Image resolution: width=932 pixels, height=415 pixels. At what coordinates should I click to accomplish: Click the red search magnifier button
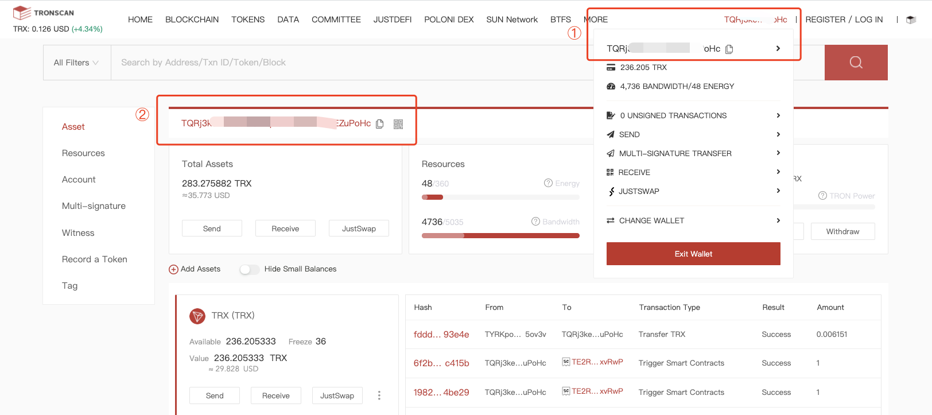pyautogui.click(x=856, y=63)
